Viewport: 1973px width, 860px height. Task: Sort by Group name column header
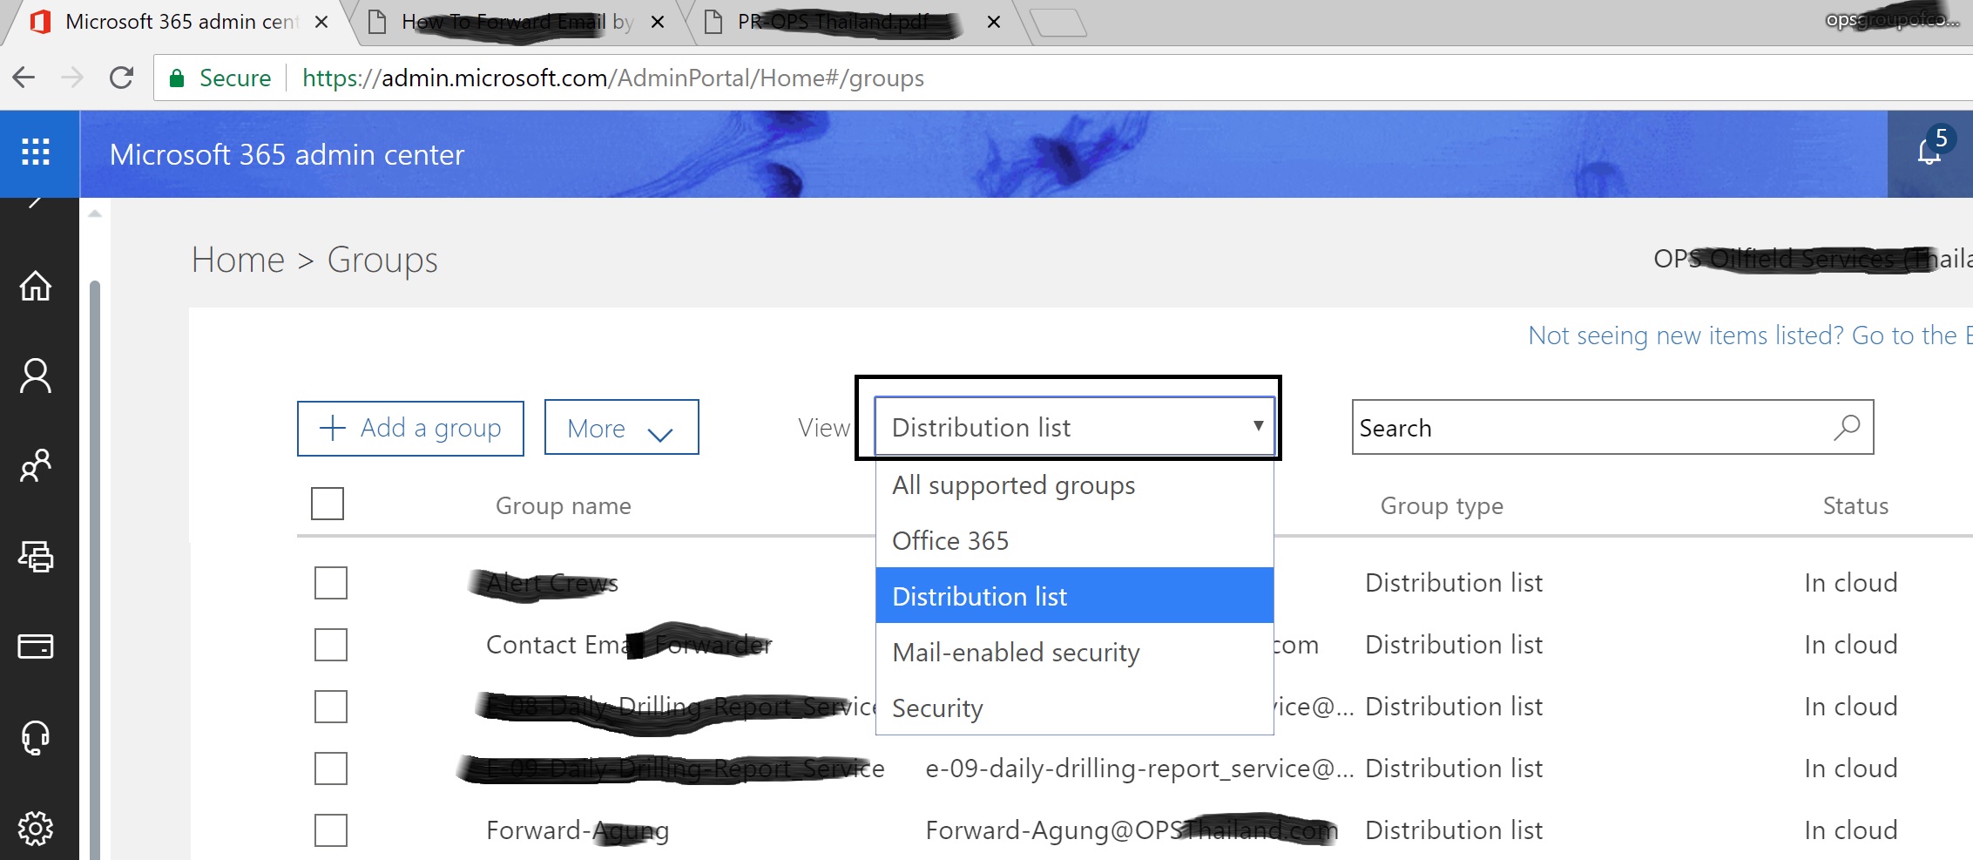[x=563, y=505]
